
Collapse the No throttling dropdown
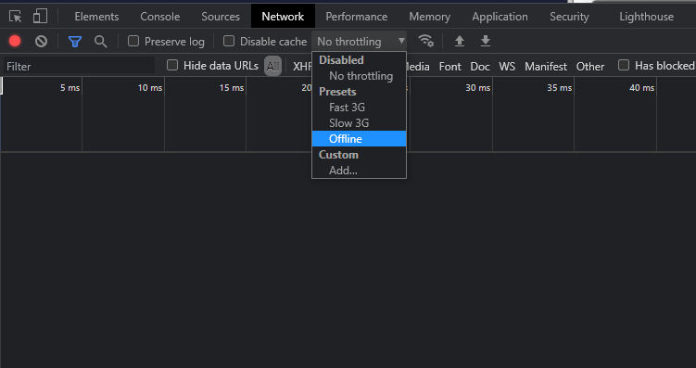pyautogui.click(x=359, y=42)
